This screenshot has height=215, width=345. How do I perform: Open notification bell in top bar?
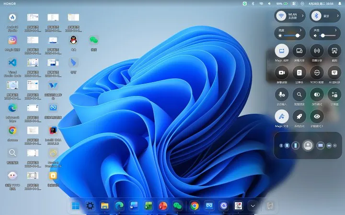click(x=340, y=3)
